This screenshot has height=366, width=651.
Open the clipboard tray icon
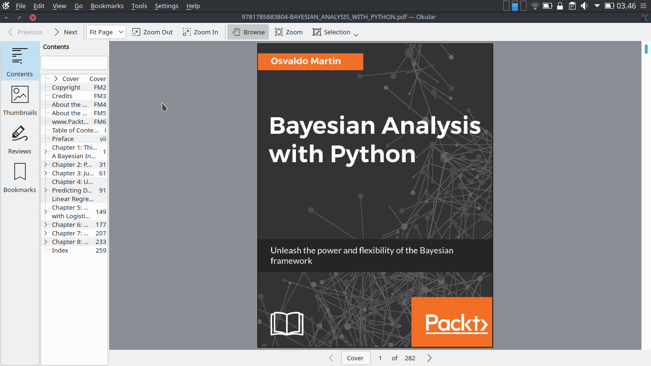point(572,6)
